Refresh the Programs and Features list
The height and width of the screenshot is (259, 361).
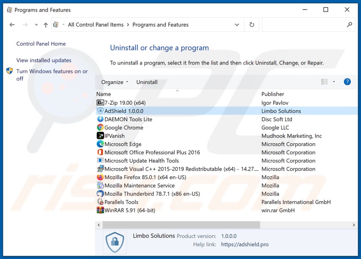(252, 24)
